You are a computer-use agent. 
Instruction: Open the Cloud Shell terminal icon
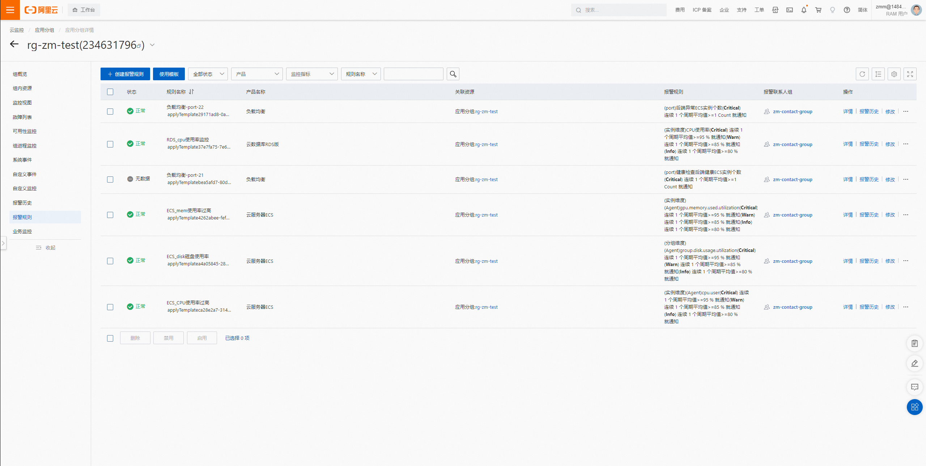coord(790,10)
